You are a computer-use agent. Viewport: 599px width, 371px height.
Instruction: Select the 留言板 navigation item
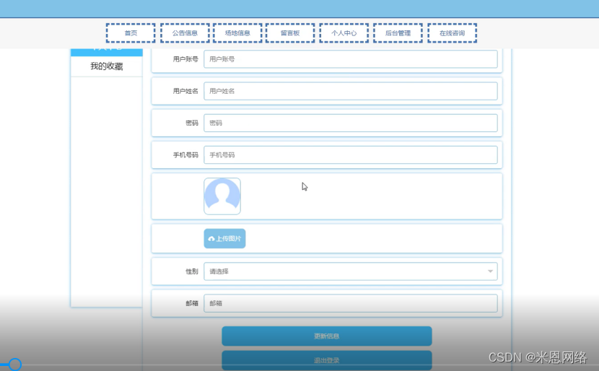click(290, 33)
